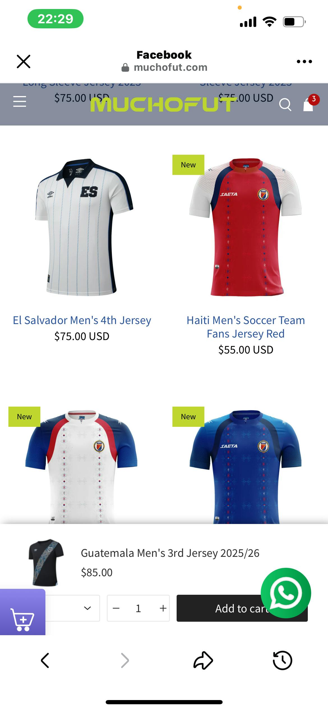Select the blue Haiti jersey thumbnail
328x711 pixels.
(246, 466)
